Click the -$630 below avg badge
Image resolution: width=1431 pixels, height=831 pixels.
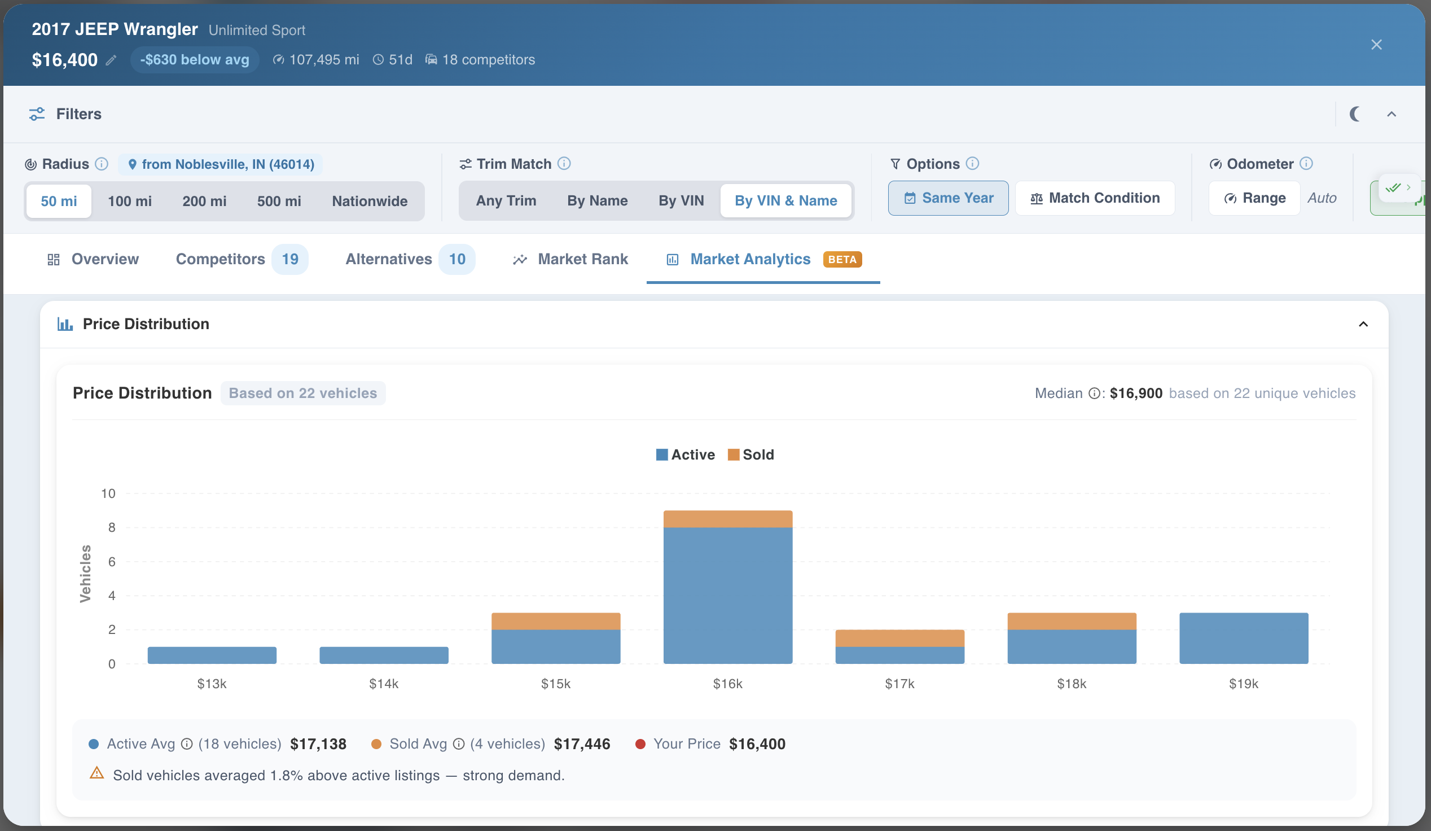(195, 60)
